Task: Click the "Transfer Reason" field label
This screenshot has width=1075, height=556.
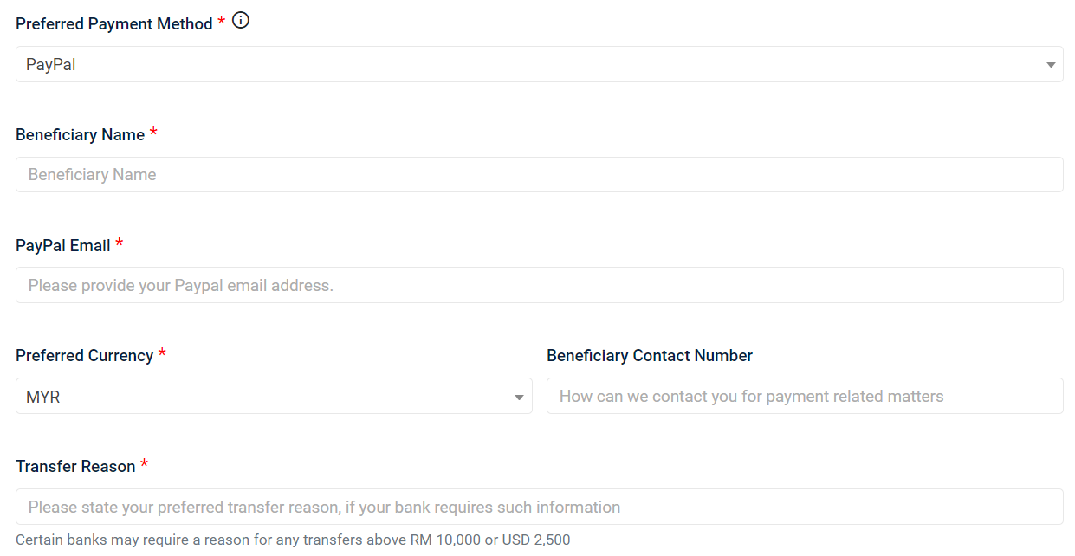Action: pos(75,467)
